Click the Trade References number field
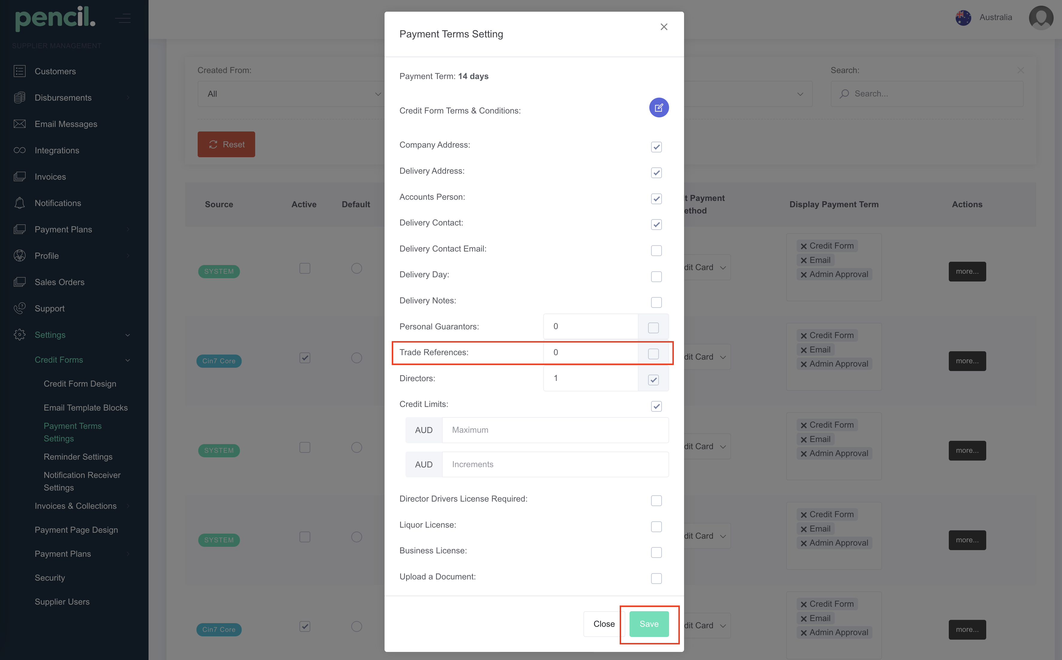Viewport: 1062px width, 660px height. [591, 353]
